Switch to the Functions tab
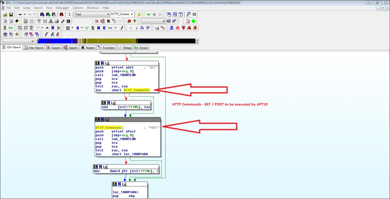 coord(107,48)
